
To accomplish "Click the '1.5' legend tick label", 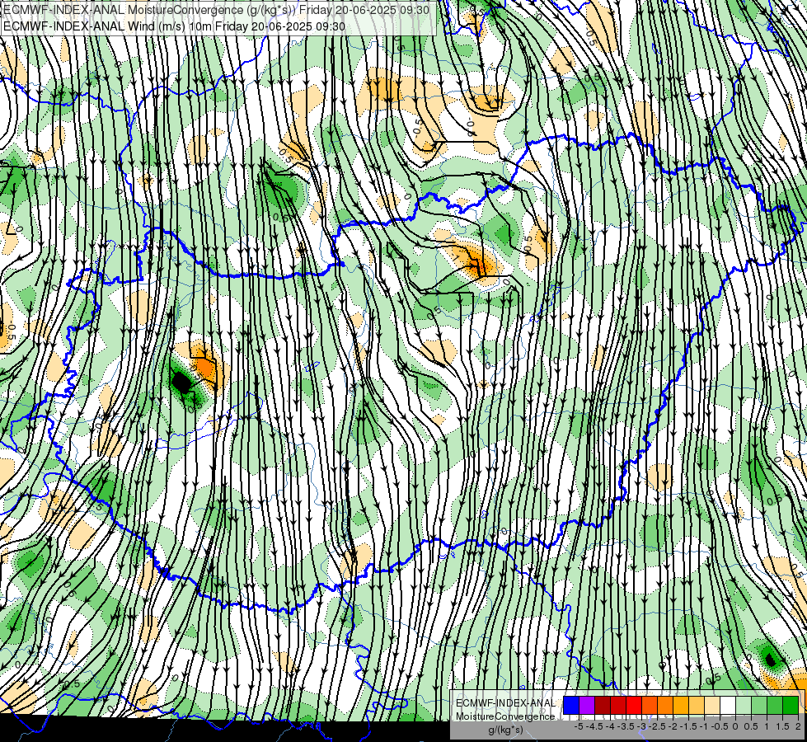I will tap(783, 726).
